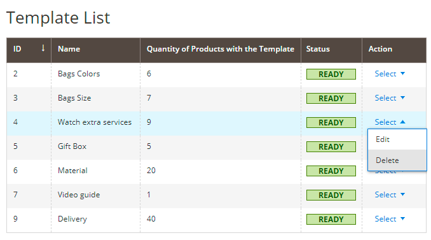Sort the table by Name column header
The image size is (431, 240).
click(69, 49)
